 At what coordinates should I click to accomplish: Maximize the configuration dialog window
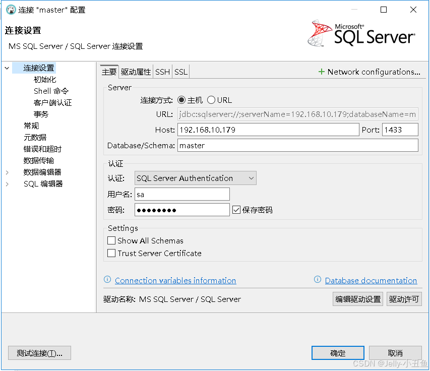pos(384,10)
